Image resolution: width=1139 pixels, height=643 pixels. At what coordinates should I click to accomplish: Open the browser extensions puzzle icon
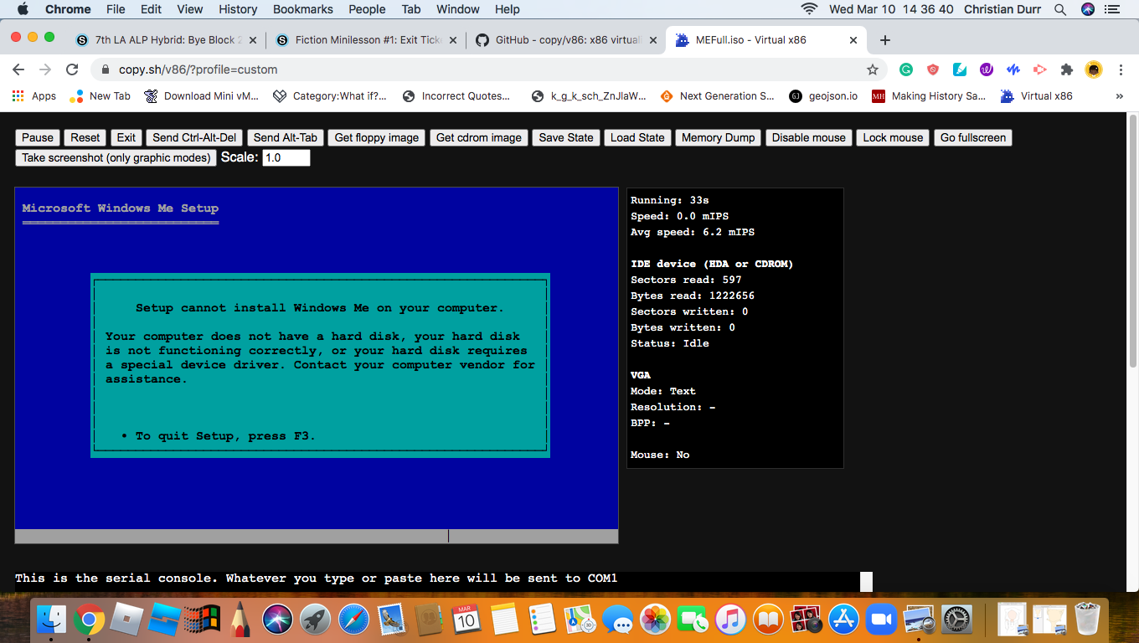1066,70
